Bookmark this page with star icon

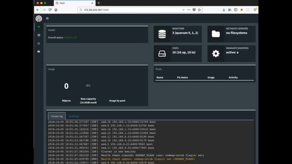tap(199, 10)
